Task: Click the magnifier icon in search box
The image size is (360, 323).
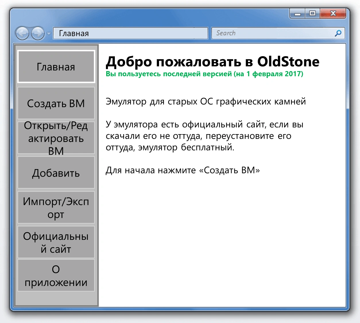Action: coord(338,33)
